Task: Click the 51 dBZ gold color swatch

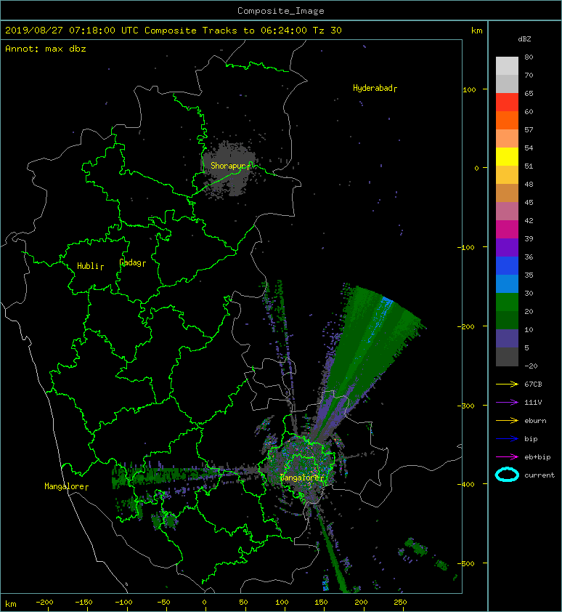Action: (x=507, y=175)
